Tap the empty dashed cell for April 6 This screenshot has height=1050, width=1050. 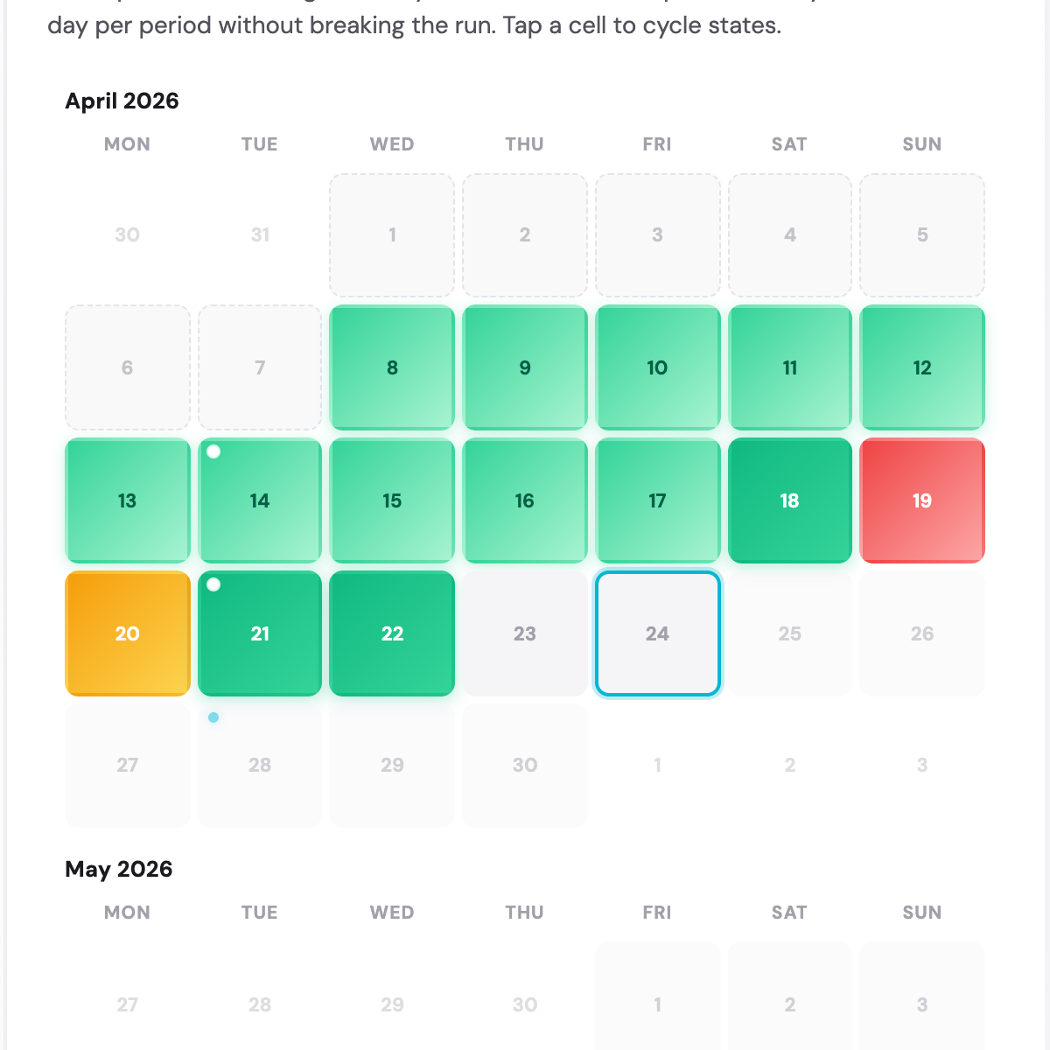pyautogui.click(x=127, y=367)
